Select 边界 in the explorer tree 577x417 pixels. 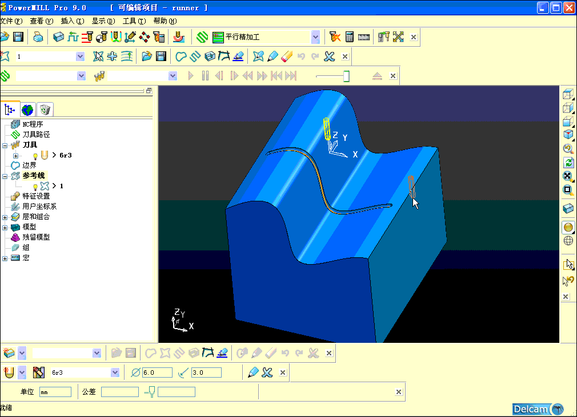pos(29,165)
